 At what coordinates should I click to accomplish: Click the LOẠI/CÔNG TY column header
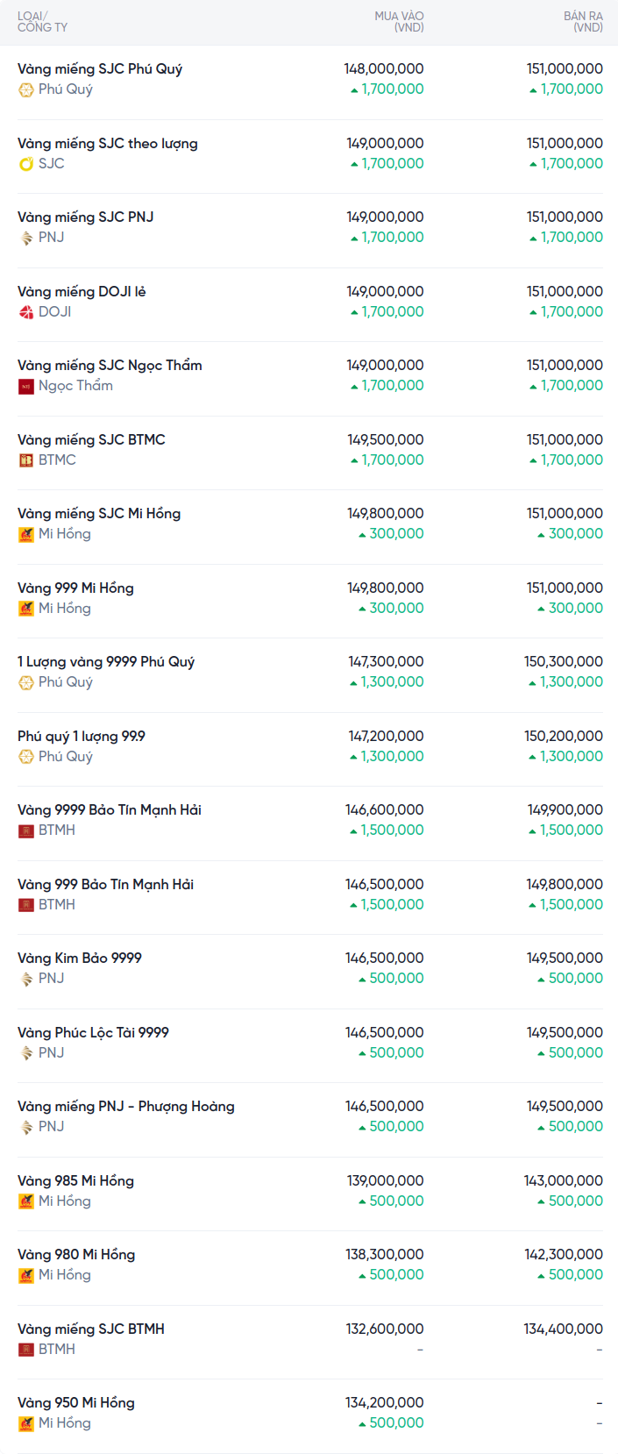pyautogui.click(x=42, y=22)
